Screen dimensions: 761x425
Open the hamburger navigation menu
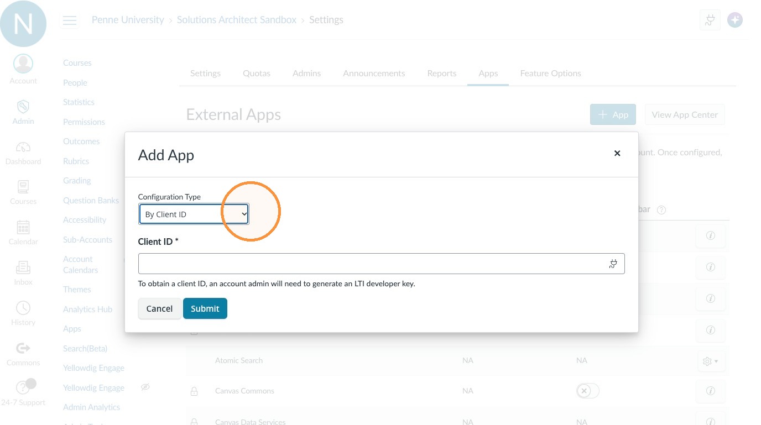click(x=70, y=20)
